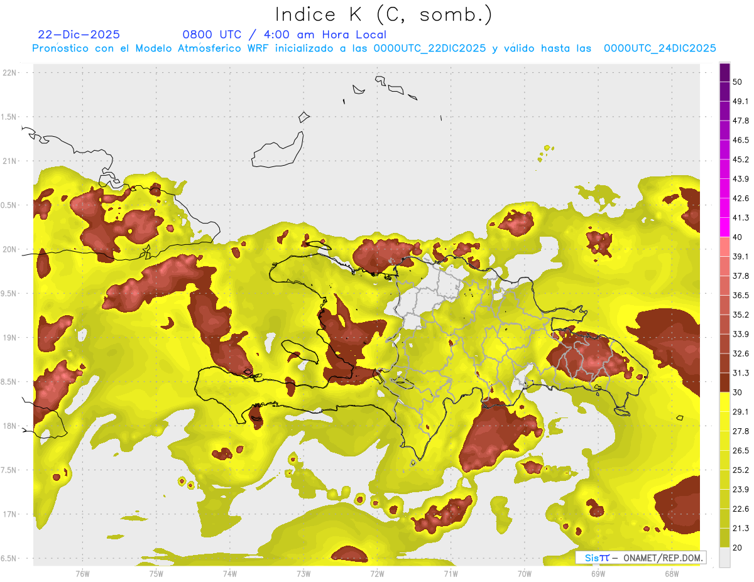Viewport: 754px width, 582px height.
Task: Select the date text "22-Dic-2025"
Action: click(79, 35)
